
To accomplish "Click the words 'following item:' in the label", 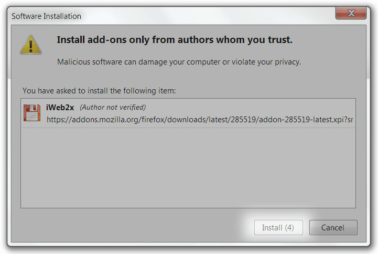I will coord(149,91).
